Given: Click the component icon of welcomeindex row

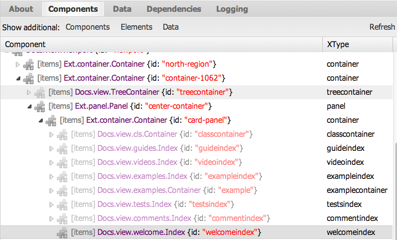Looking at the screenshot, I should 62,233.
